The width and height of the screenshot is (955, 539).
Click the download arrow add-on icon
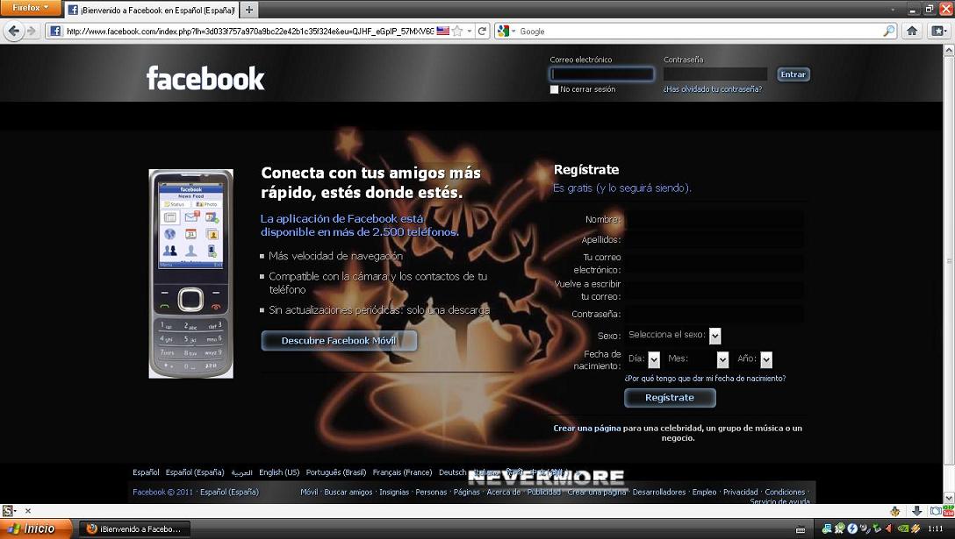coord(916,511)
